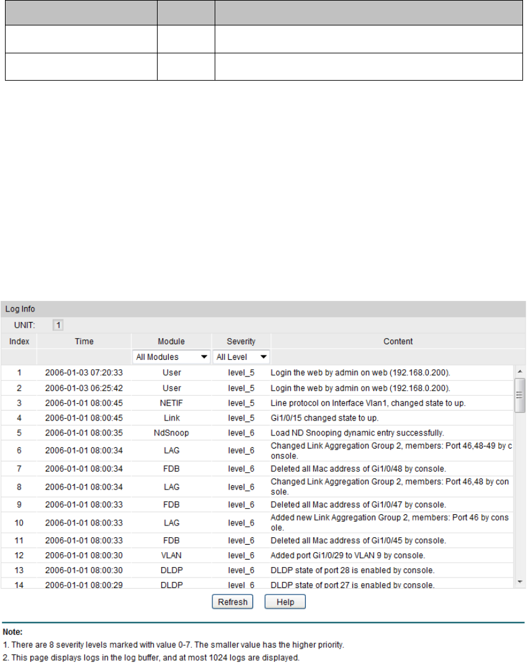528x670 pixels.
Task: Click index number 10 in the log
Action: (19, 522)
